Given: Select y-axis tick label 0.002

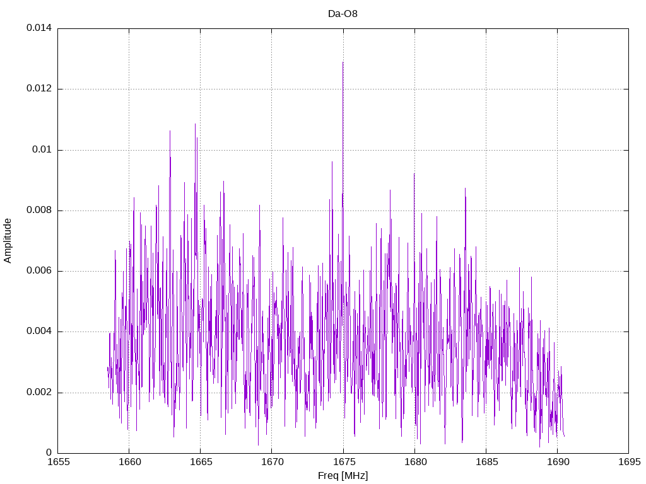Looking at the screenshot, I should [x=39, y=392].
